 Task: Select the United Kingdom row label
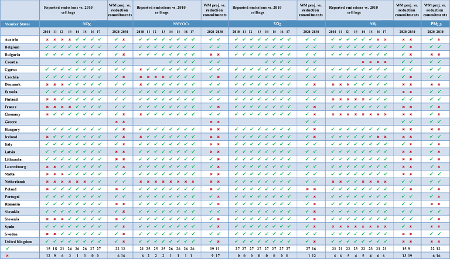click(x=21, y=241)
